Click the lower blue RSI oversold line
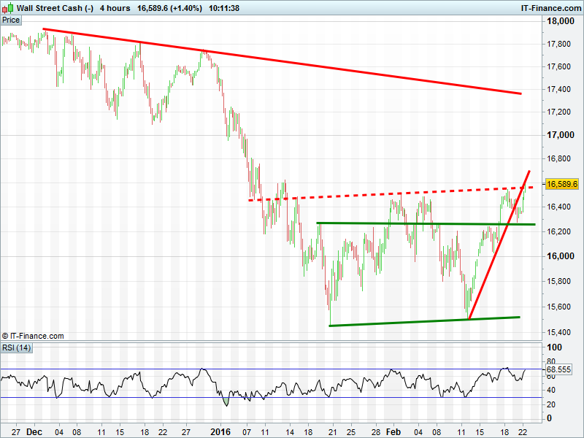 pyautogui.click(x=271, y=397)
